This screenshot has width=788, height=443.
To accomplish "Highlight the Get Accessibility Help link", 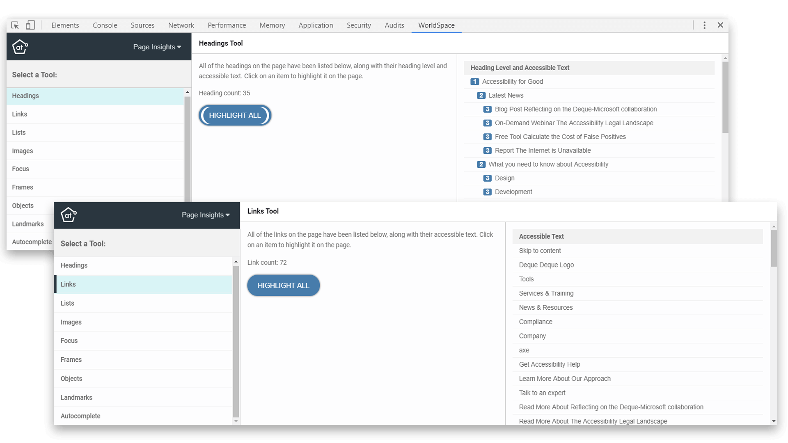I will click(637, 365).
